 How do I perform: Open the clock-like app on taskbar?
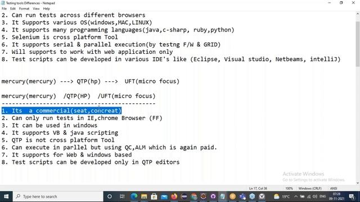pos(262,196)
